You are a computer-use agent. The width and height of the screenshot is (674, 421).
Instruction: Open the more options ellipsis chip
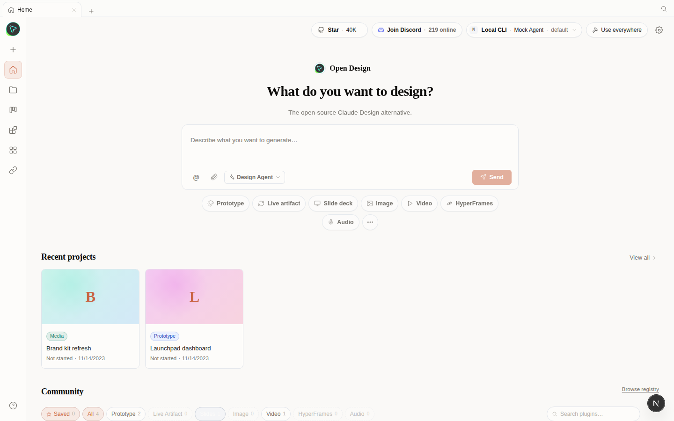(x=370, y=222)
